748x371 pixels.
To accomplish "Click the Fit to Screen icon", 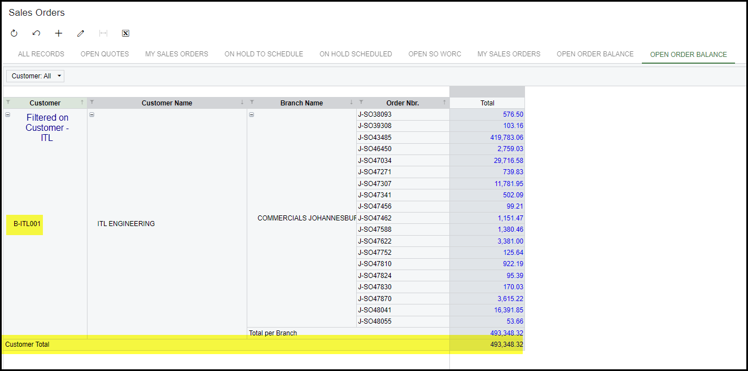I will (x=103, y=33).
